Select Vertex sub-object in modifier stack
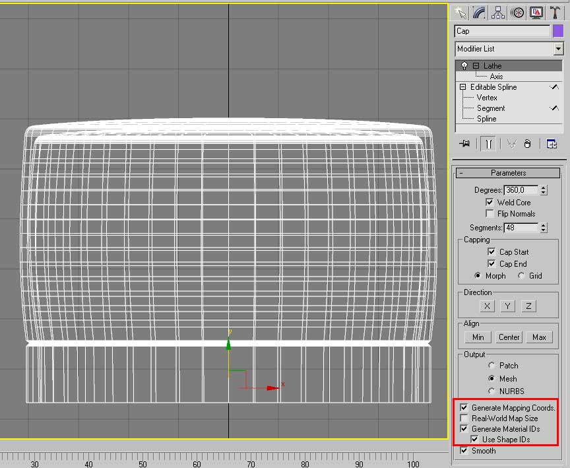This screenshot has height=468, width=570. coord(487,98)
